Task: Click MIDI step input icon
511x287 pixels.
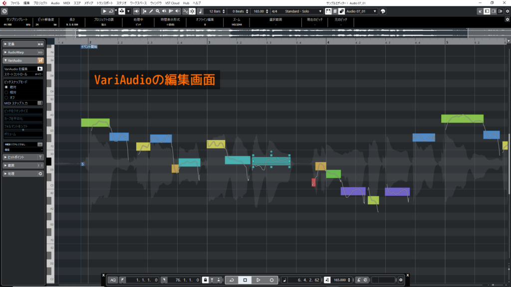Action: click(x=40, y=103)
